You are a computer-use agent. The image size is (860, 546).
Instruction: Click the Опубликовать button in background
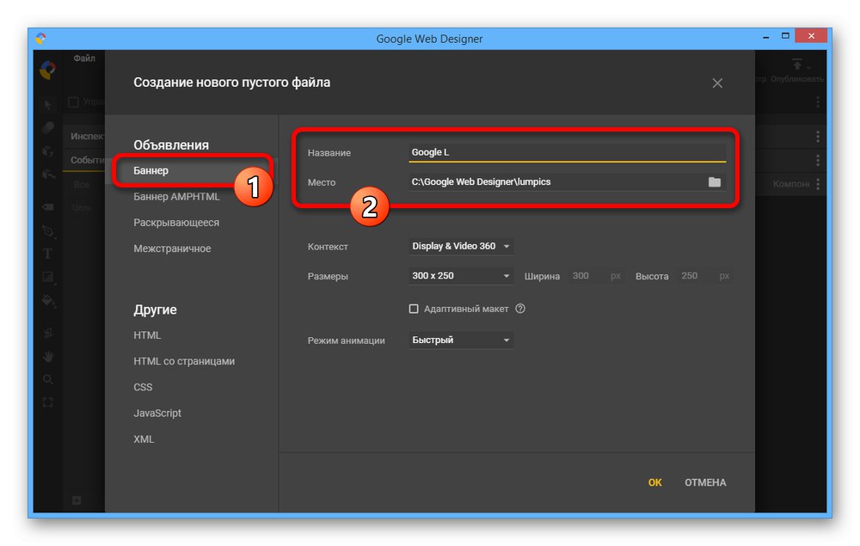pos(796,79)
